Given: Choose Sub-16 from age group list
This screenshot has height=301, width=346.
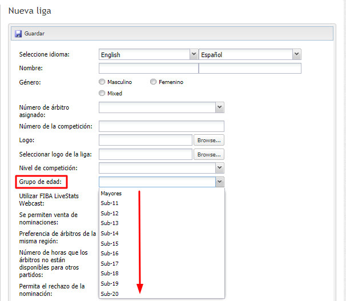Looking at the screenshot, I should pos(162,254).
